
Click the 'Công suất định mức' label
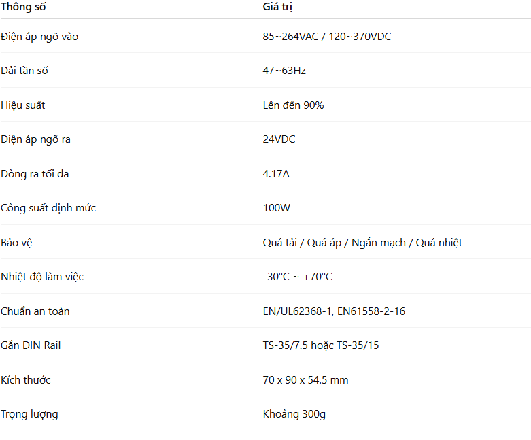(x=48, y=208)
